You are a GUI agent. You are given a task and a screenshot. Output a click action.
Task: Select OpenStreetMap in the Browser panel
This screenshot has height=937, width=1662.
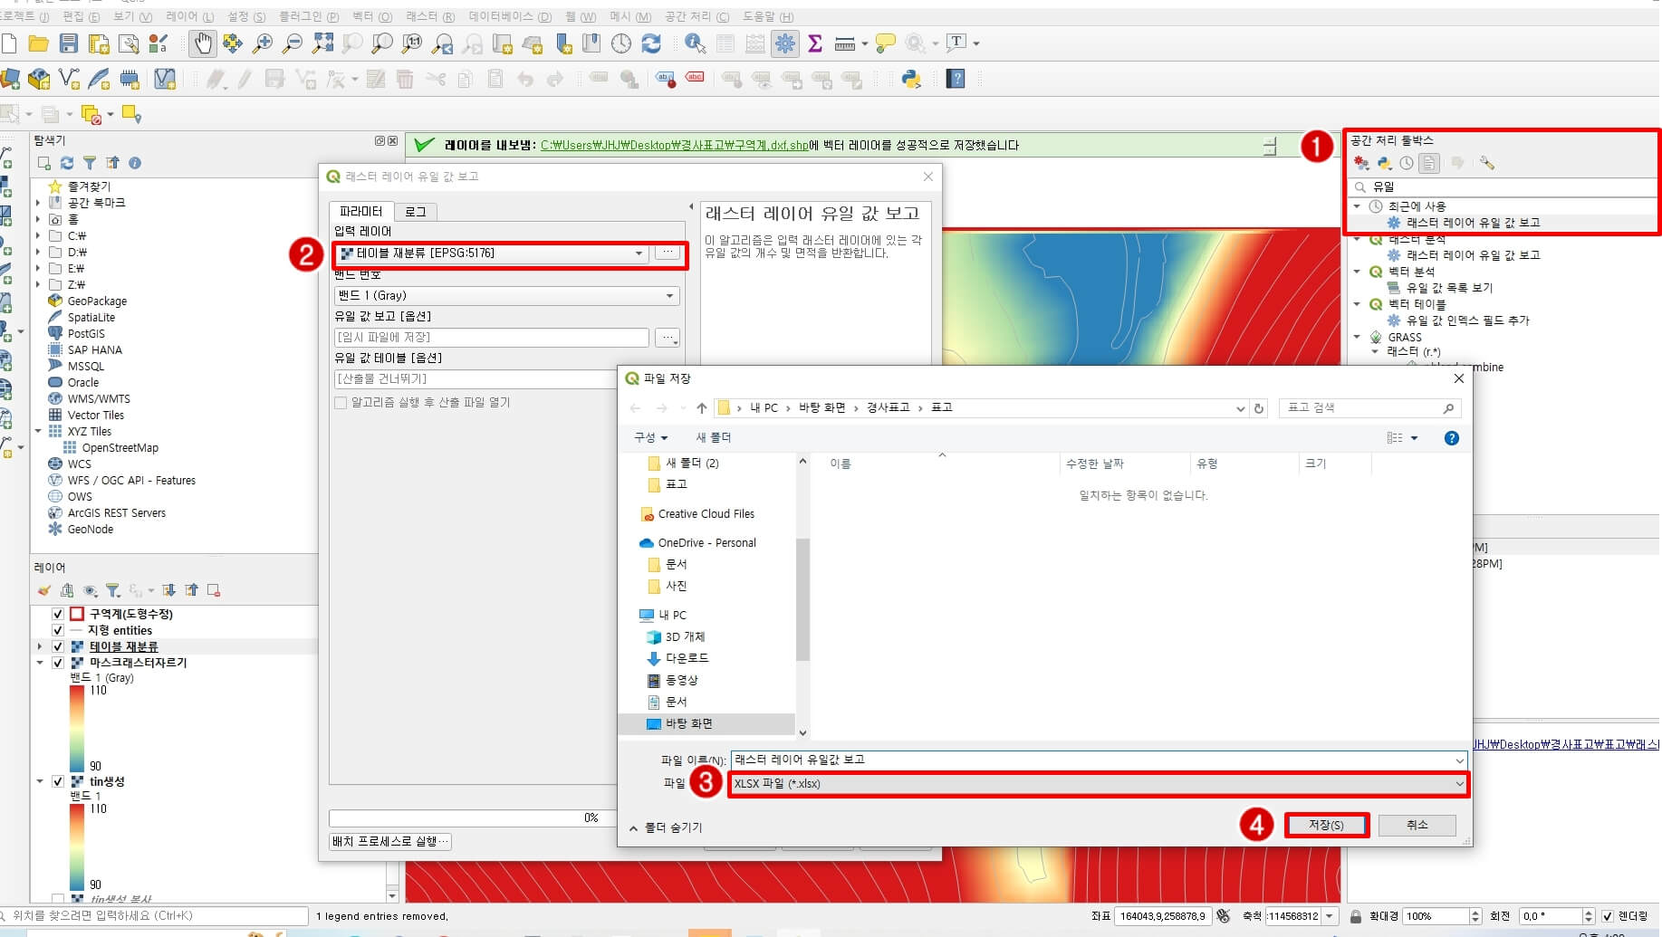pyautogui.click(x=120, y=448)
